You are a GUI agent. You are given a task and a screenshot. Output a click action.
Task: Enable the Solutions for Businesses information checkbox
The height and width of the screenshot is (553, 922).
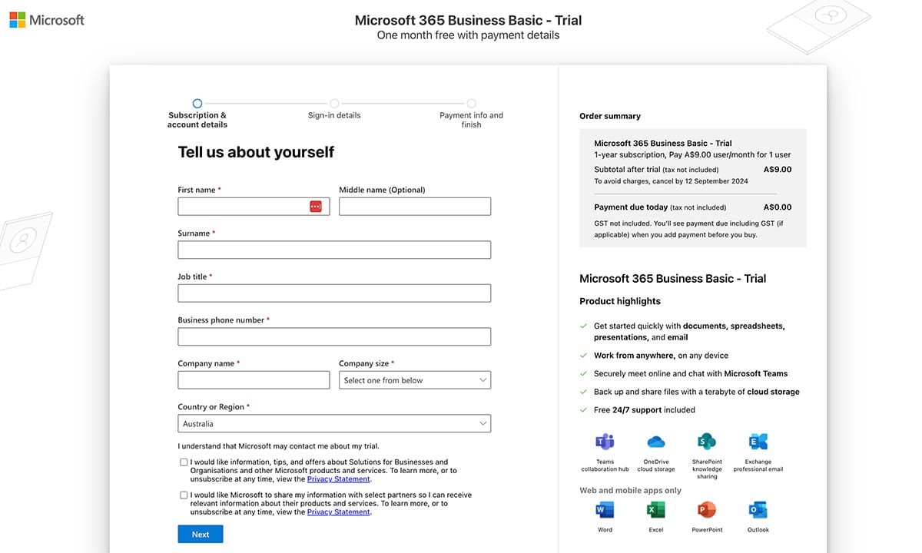(184, 462)
